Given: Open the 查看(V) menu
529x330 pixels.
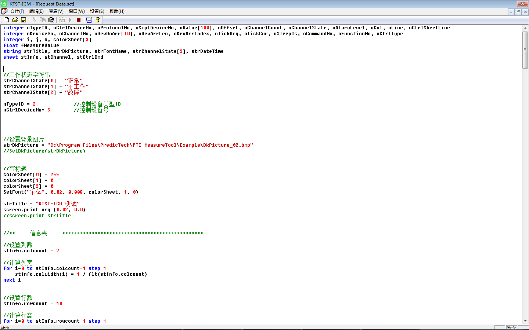Looking at the screenshot, I should coord(56,11).
